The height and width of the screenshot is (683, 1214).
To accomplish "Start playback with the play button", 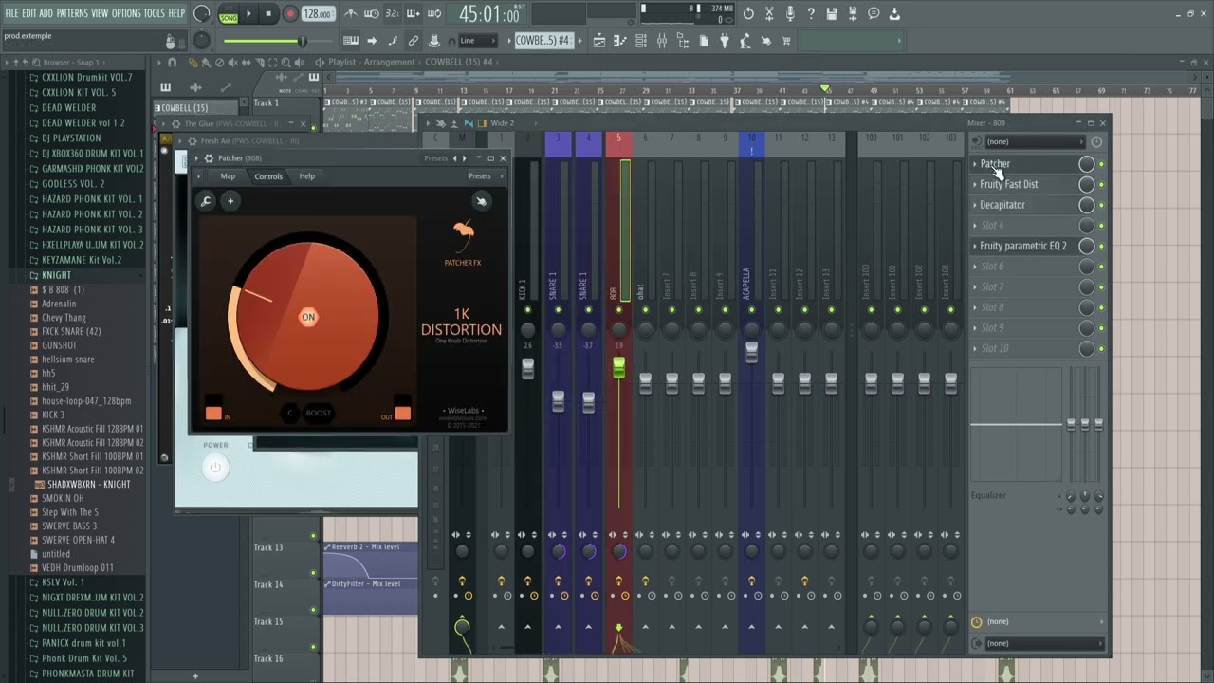I will click(x=249, y=13).
